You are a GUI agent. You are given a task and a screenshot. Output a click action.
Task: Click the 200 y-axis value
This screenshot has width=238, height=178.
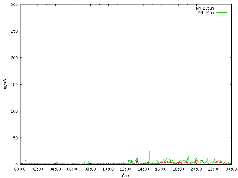pyautogui.click(x=14, y=58)
